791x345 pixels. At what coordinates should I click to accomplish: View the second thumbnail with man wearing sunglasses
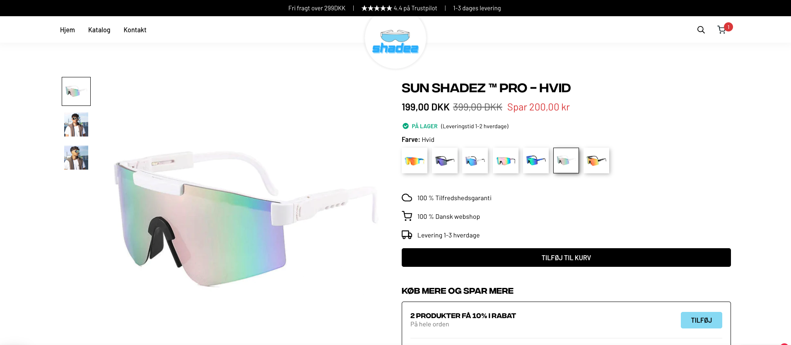tap(76, 125)
